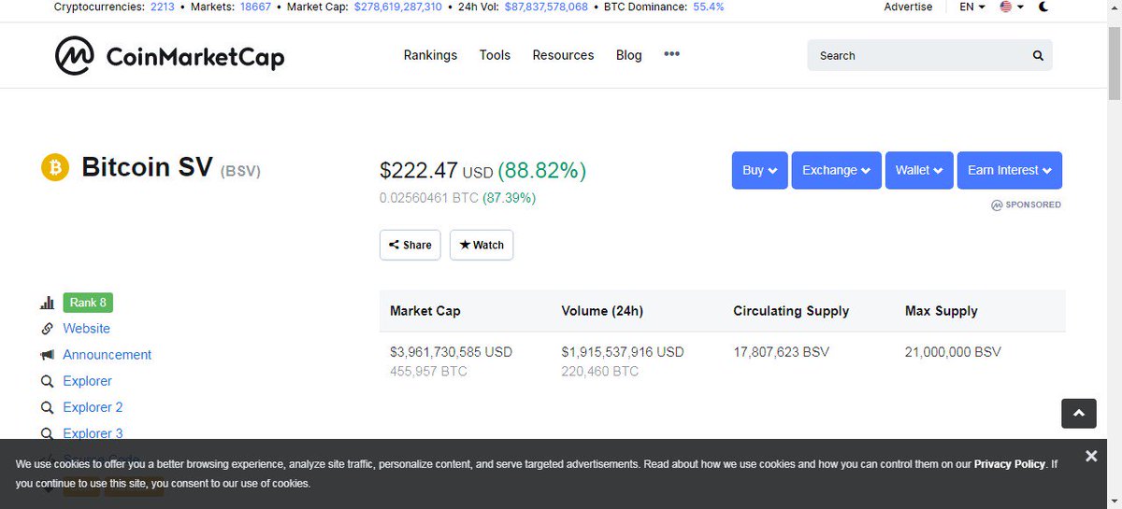Open the Explorer link
1122x509 pixels.
pyautogui.click(x=87, y=381)
